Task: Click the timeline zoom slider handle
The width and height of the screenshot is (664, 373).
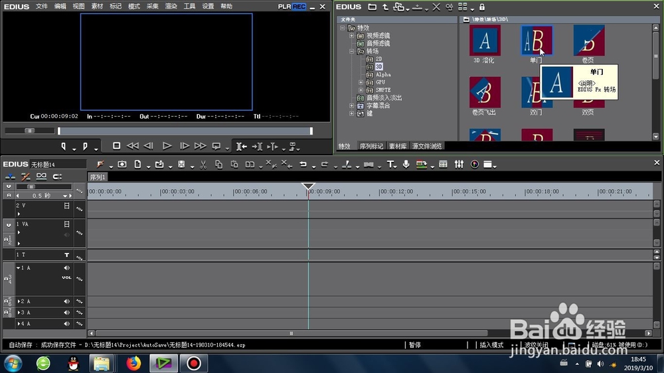Action: point(31,186)
